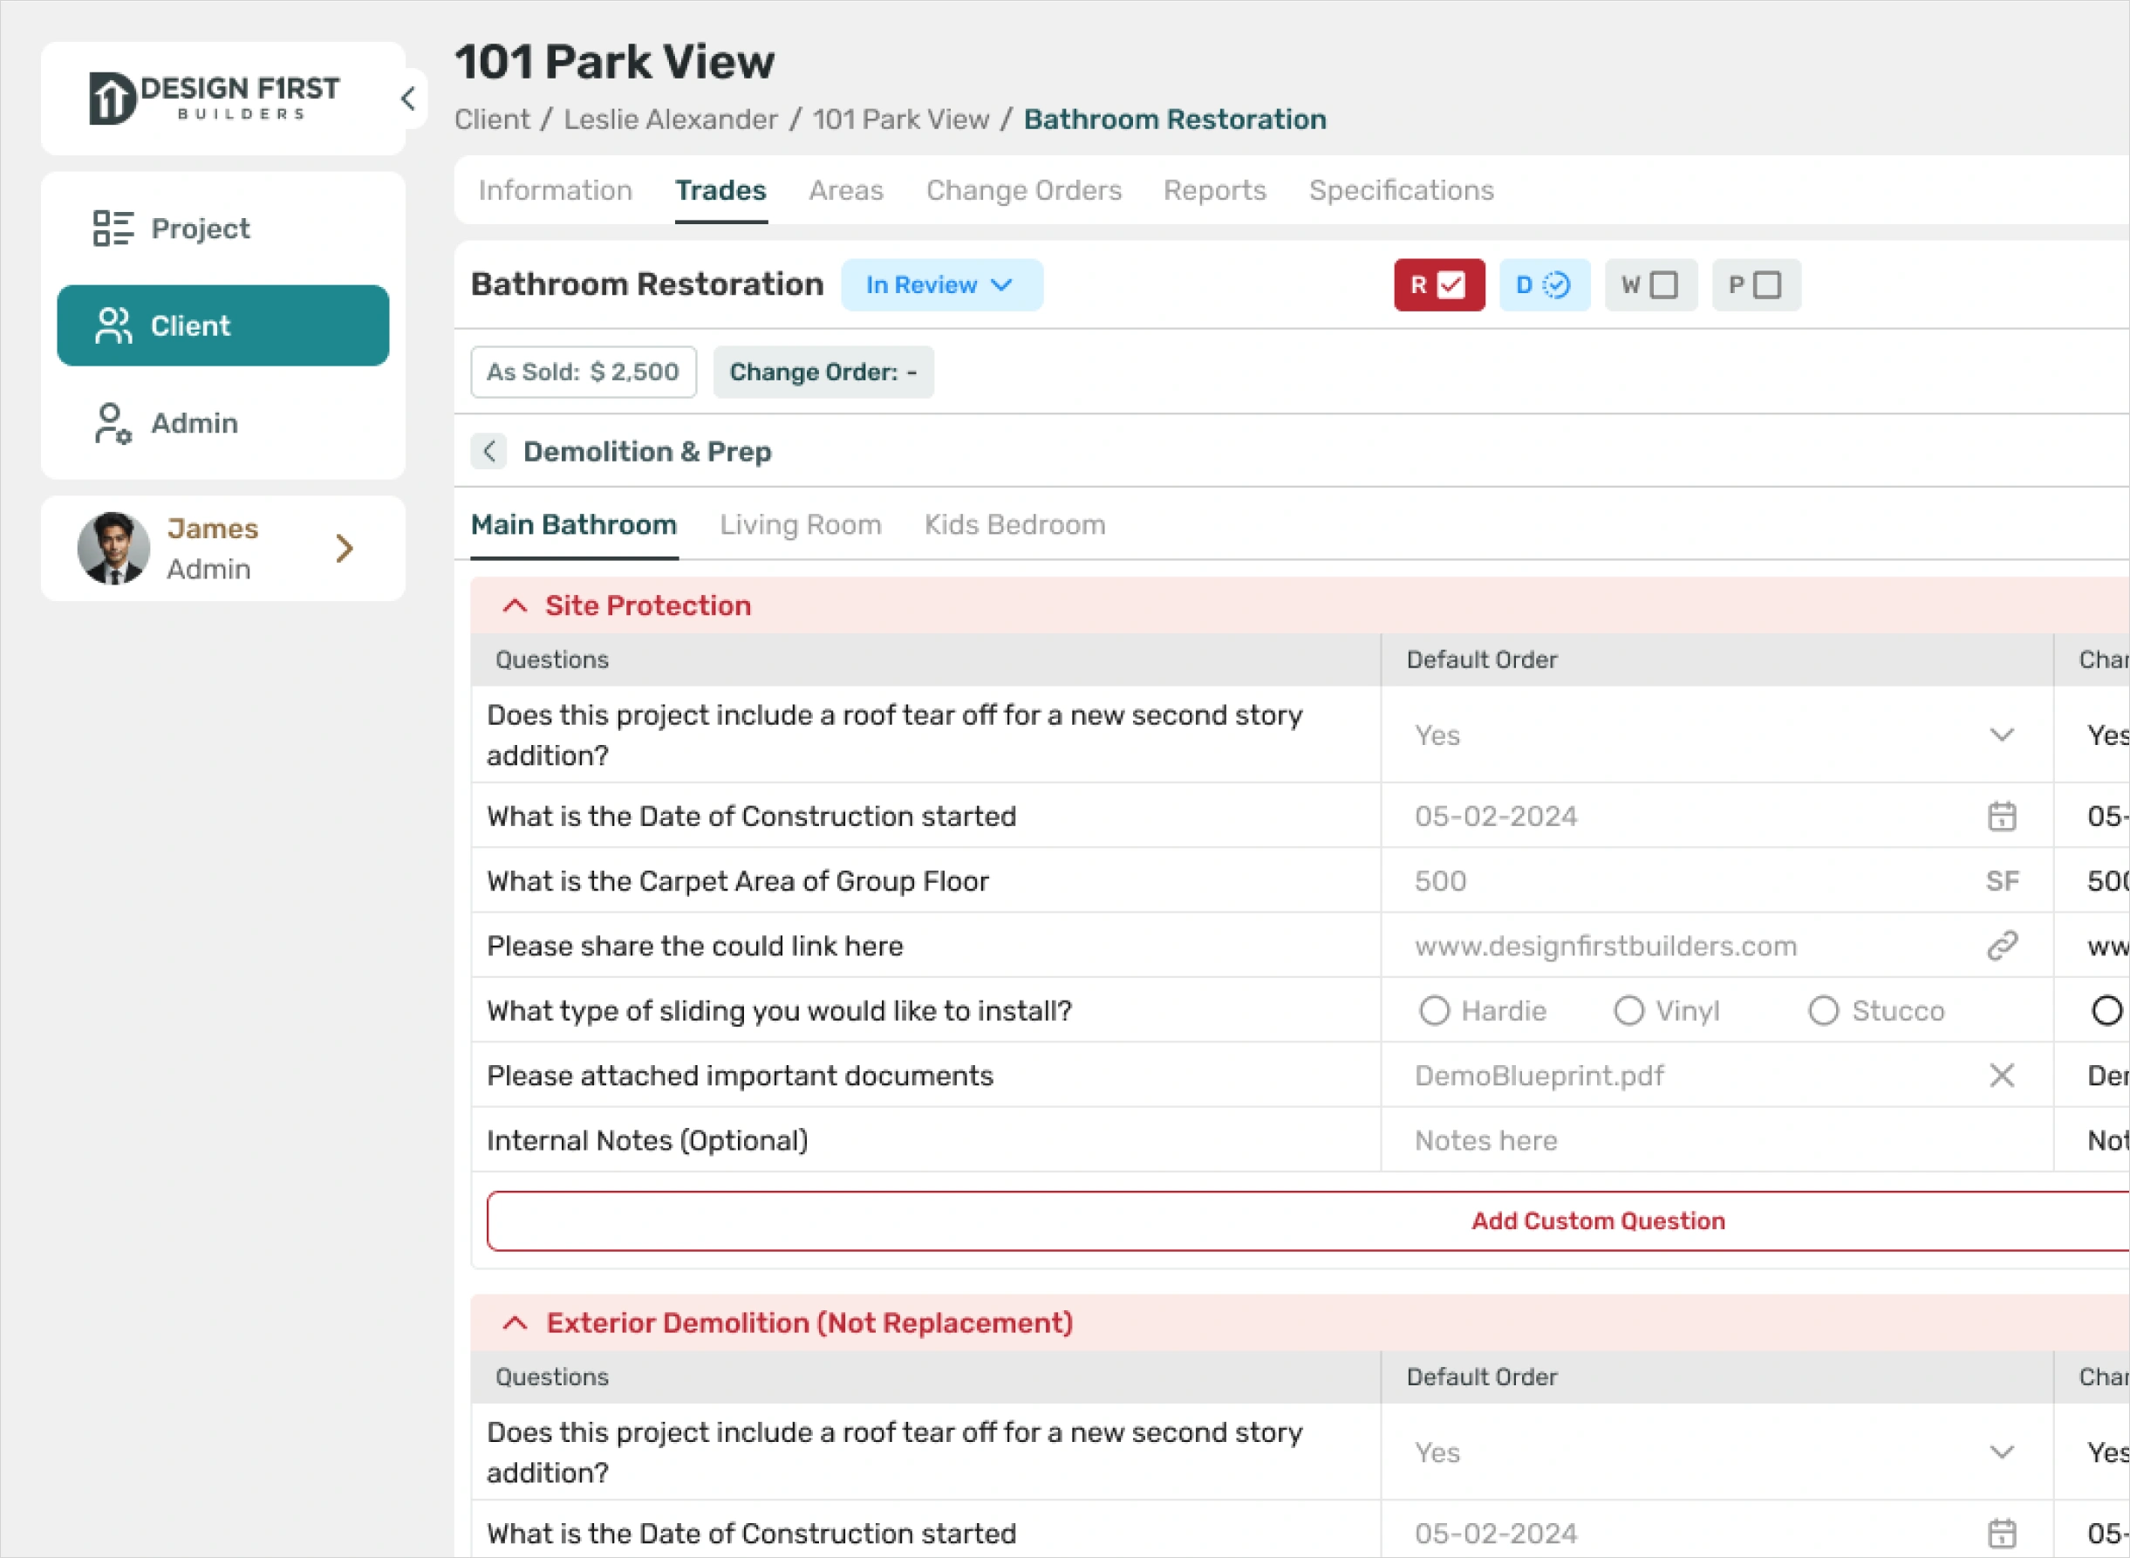Screen dimensions: 2130x1558
Task: Click the Admin user-gear icon
Action: click(x=113, y=423)
